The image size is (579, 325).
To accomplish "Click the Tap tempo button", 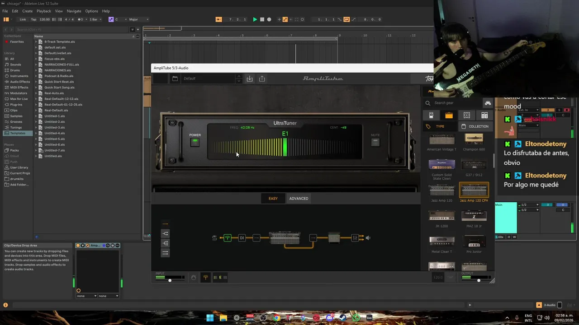I will click(x=33, y=19).
